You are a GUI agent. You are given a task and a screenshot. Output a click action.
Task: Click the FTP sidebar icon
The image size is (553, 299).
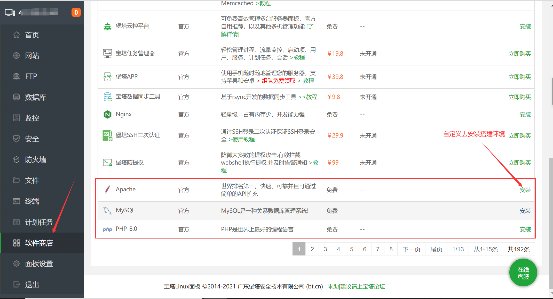(17, 76)
